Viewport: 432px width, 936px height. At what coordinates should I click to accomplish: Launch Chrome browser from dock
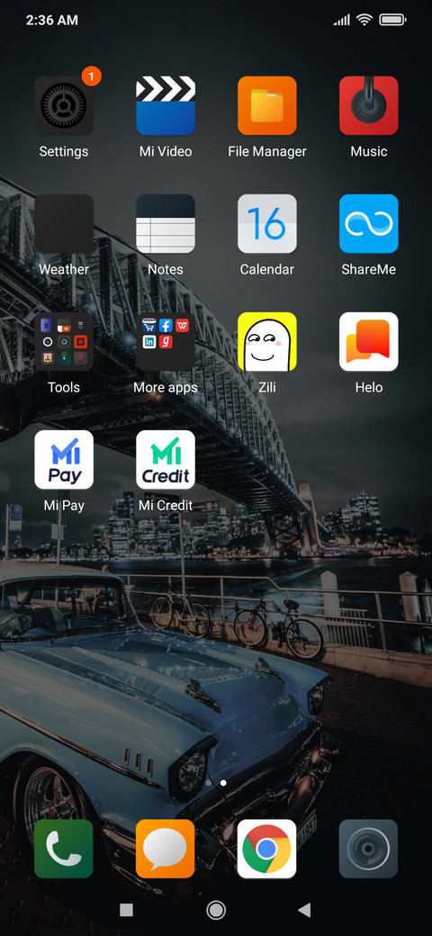[x=266, y=848]
